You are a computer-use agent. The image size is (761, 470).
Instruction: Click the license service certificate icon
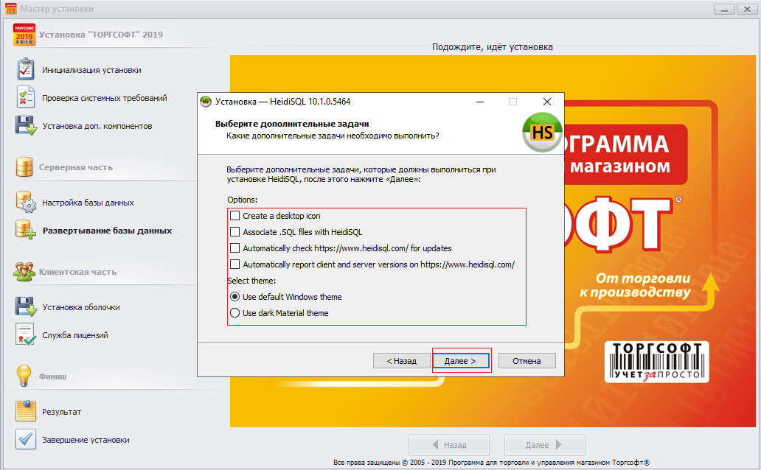26,334
